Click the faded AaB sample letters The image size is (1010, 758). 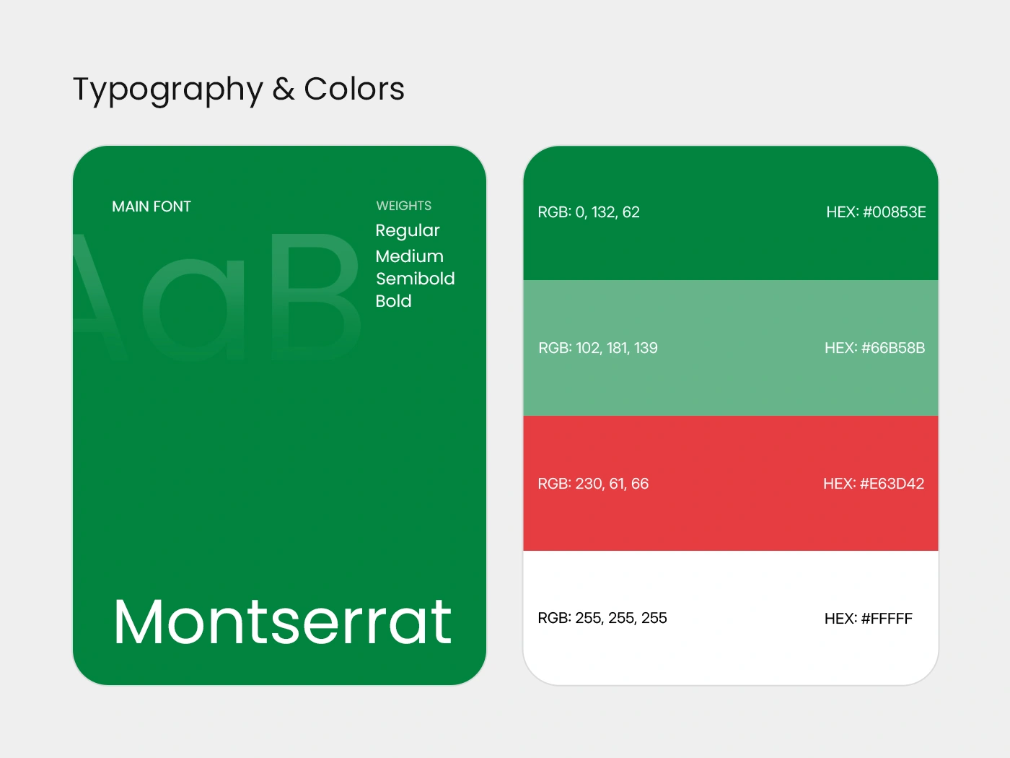point(216,297)
